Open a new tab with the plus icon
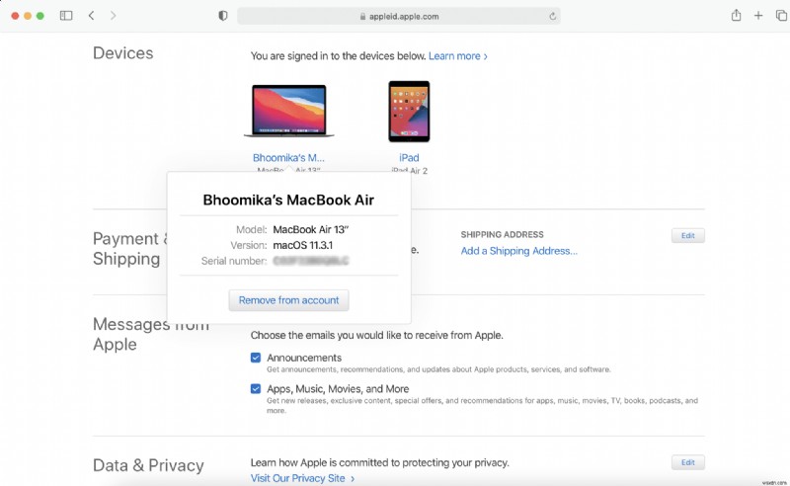 click(x=758, y=16)
